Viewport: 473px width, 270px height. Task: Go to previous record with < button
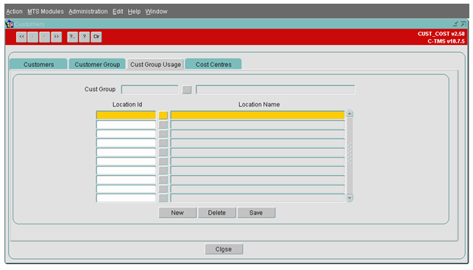pyautogui.click(x=33, y=37)
